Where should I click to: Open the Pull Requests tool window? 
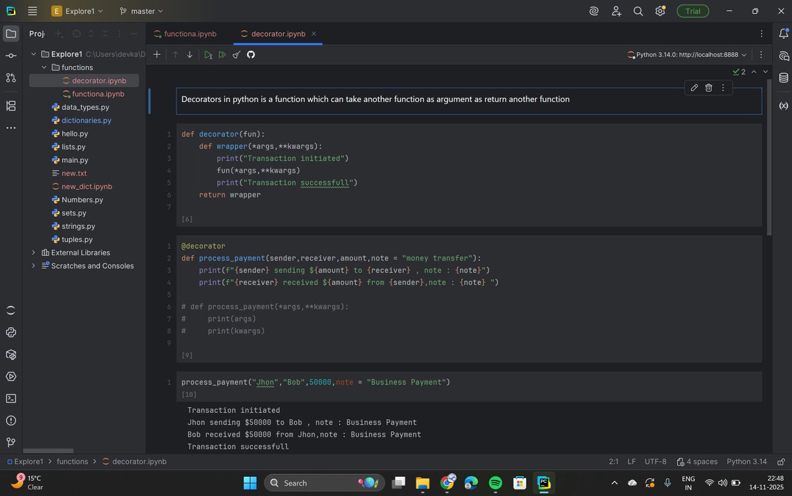pos(11,78)
